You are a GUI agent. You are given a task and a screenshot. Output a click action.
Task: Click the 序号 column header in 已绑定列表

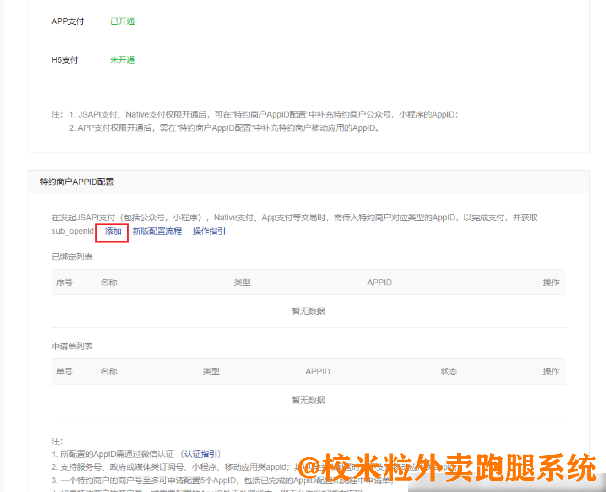[x=65, y=282]
